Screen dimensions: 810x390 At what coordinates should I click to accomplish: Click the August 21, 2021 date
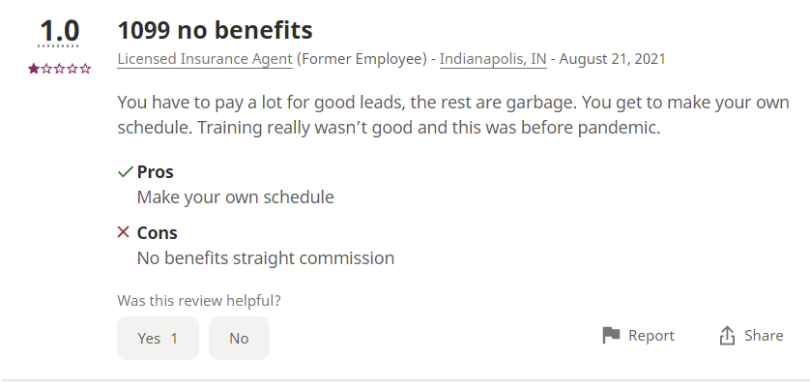tap(612, 59)
